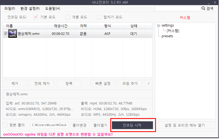Click the WMV file thumbnail icon
The image size is (219, 139).
pos(13,33)
